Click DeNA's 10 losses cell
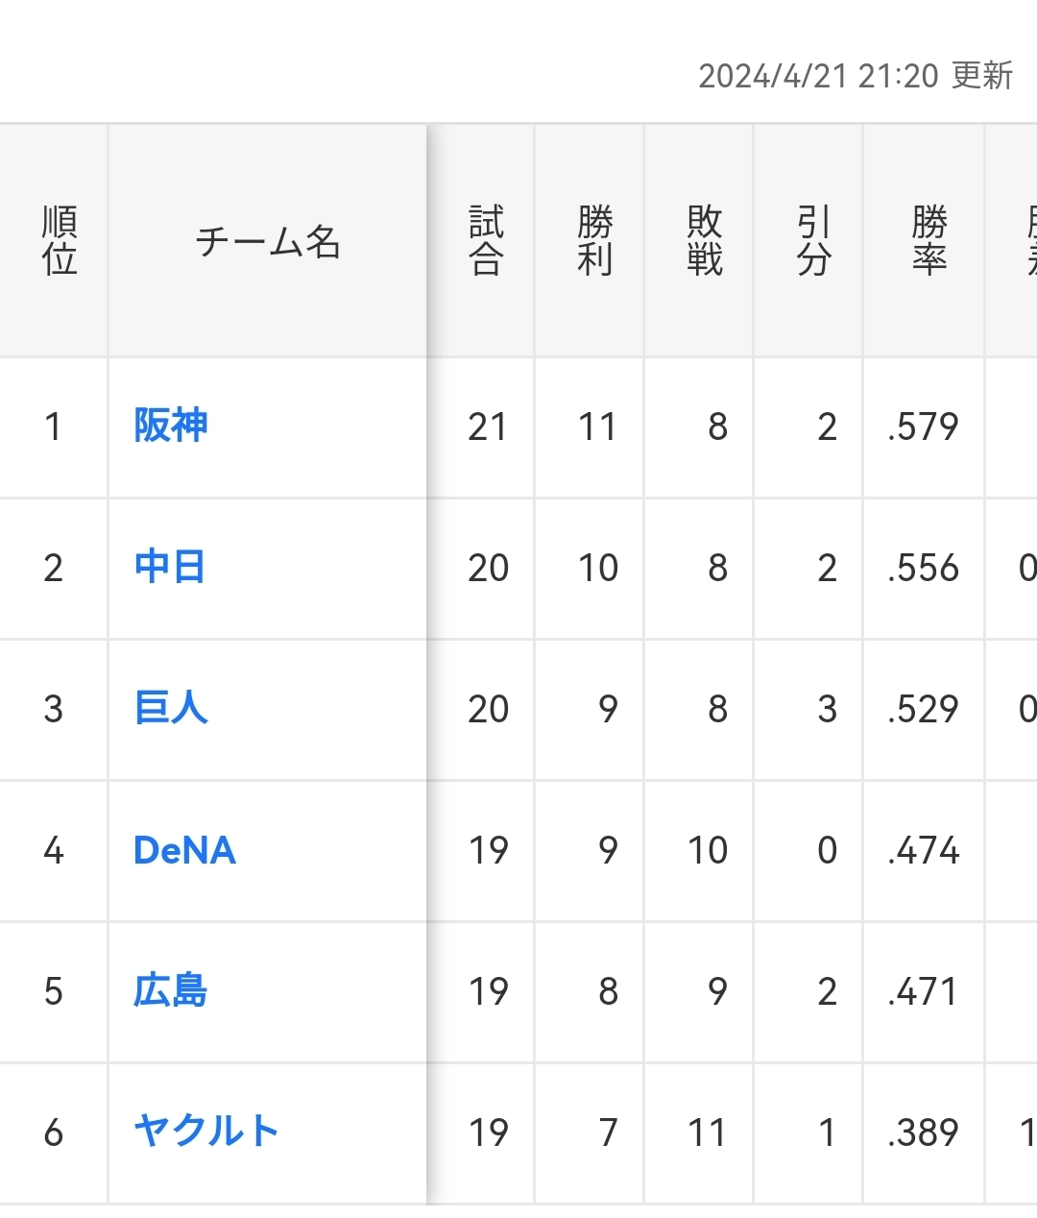 click(707, 850)
